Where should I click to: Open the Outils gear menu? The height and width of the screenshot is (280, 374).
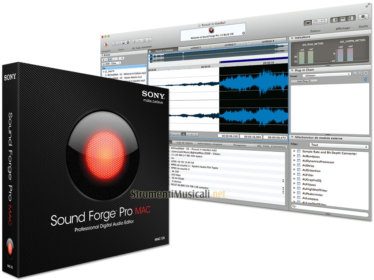point(363,17)
